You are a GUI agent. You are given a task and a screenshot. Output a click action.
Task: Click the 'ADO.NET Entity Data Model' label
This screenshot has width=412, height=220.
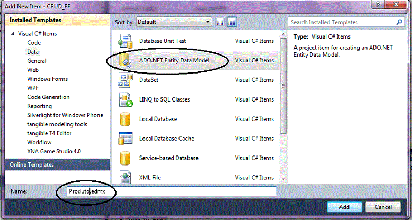[x=174, y=60]
